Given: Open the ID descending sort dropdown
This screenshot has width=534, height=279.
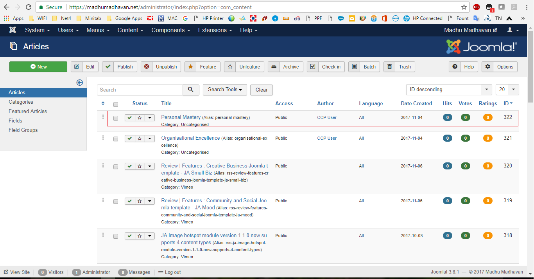Looking at the screenshot, I should click(449, 90).
